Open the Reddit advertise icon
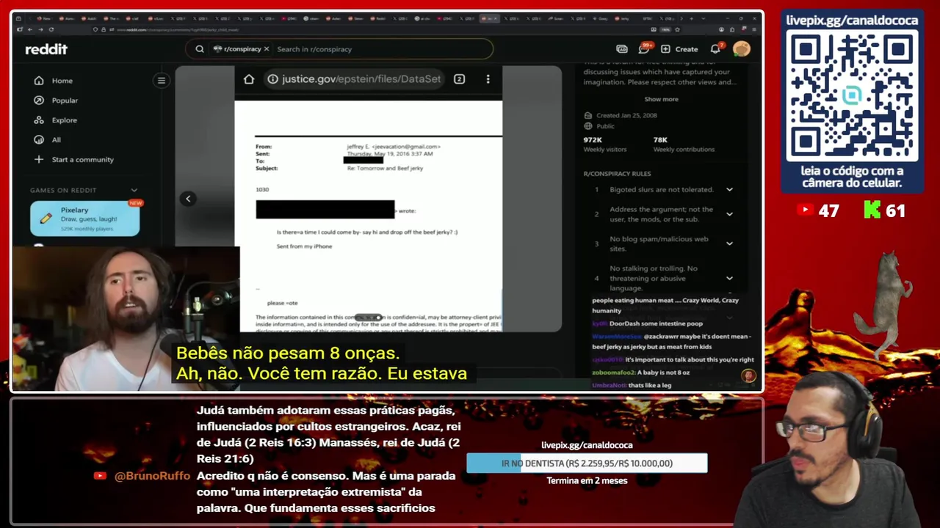This screenshot has width=940, height=528. [622, 49]
